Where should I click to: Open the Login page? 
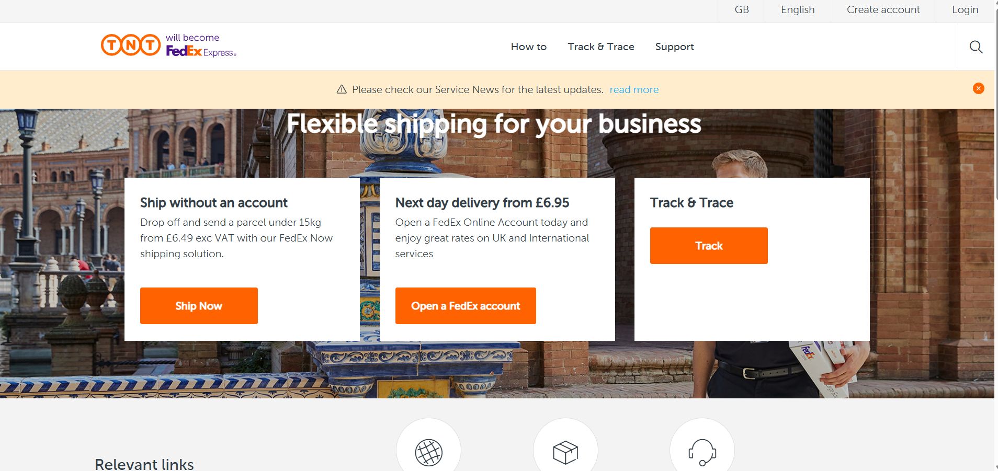(x=965, y=9)
